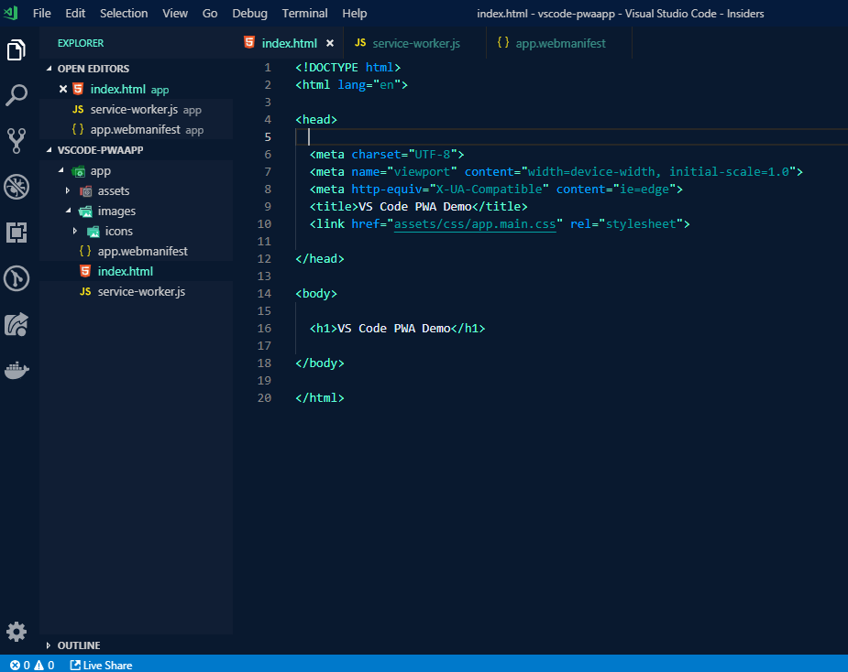This screenshot has width=848, height=672.
Task: Open the GitLens activity bar icon
Action: [17, 278]
